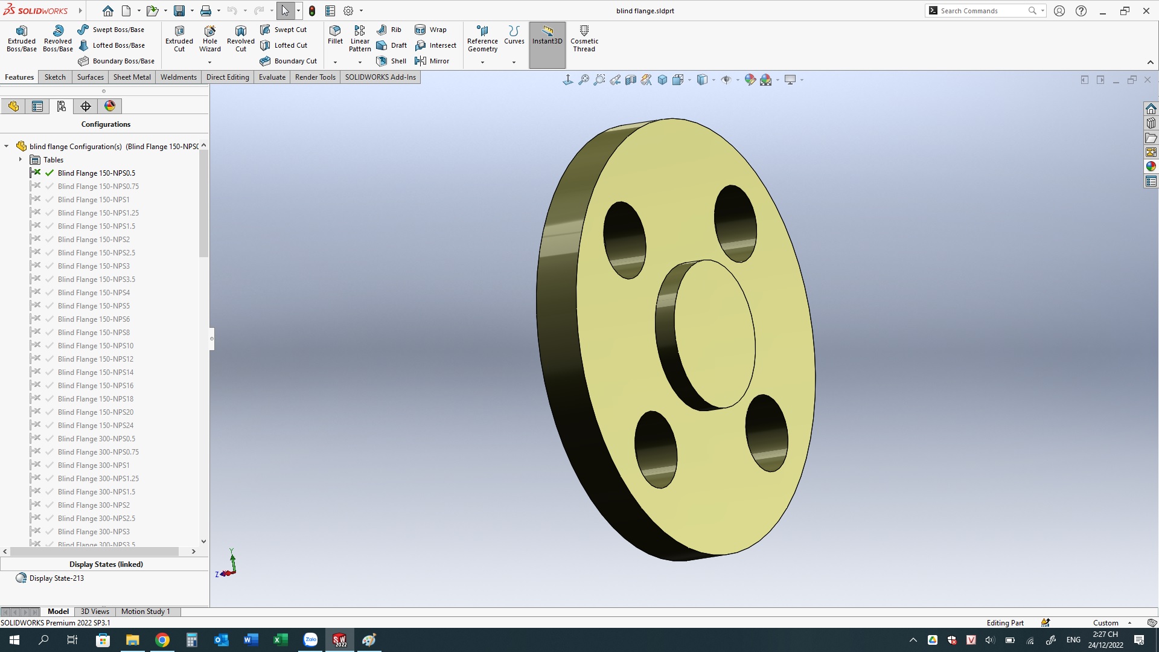Open Reference Geometry dropdown arrow
The height and width of the screenshot is (652, 1159).
[x=482, y=62]
